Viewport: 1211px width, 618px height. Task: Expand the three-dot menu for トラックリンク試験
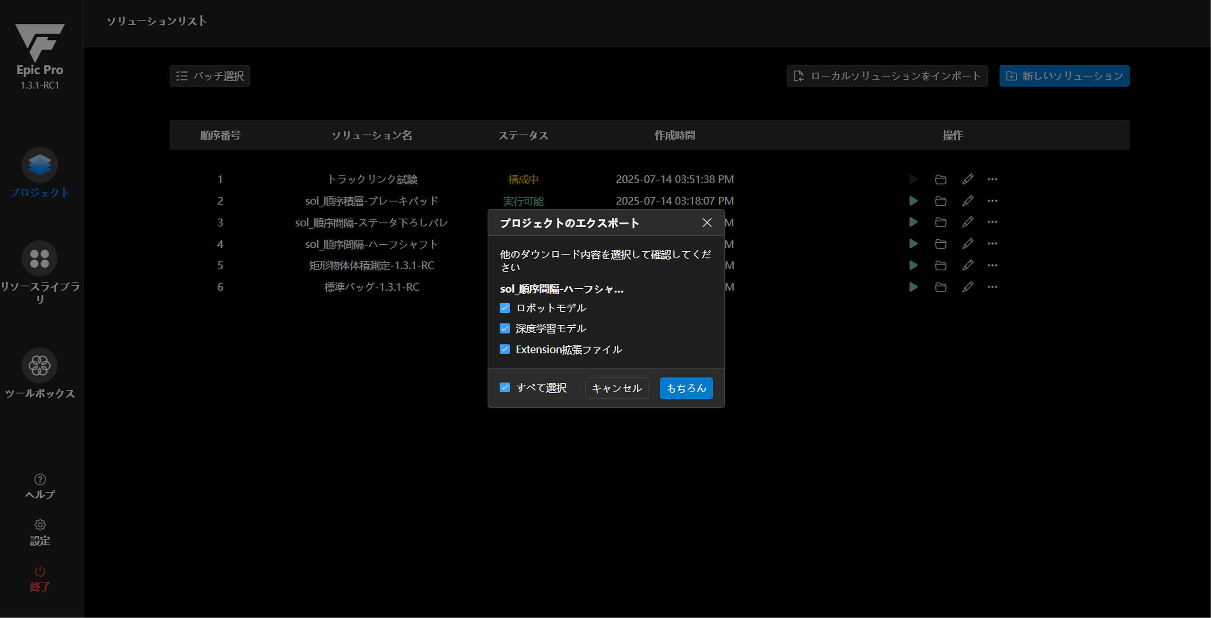click(x=992, y=179)
